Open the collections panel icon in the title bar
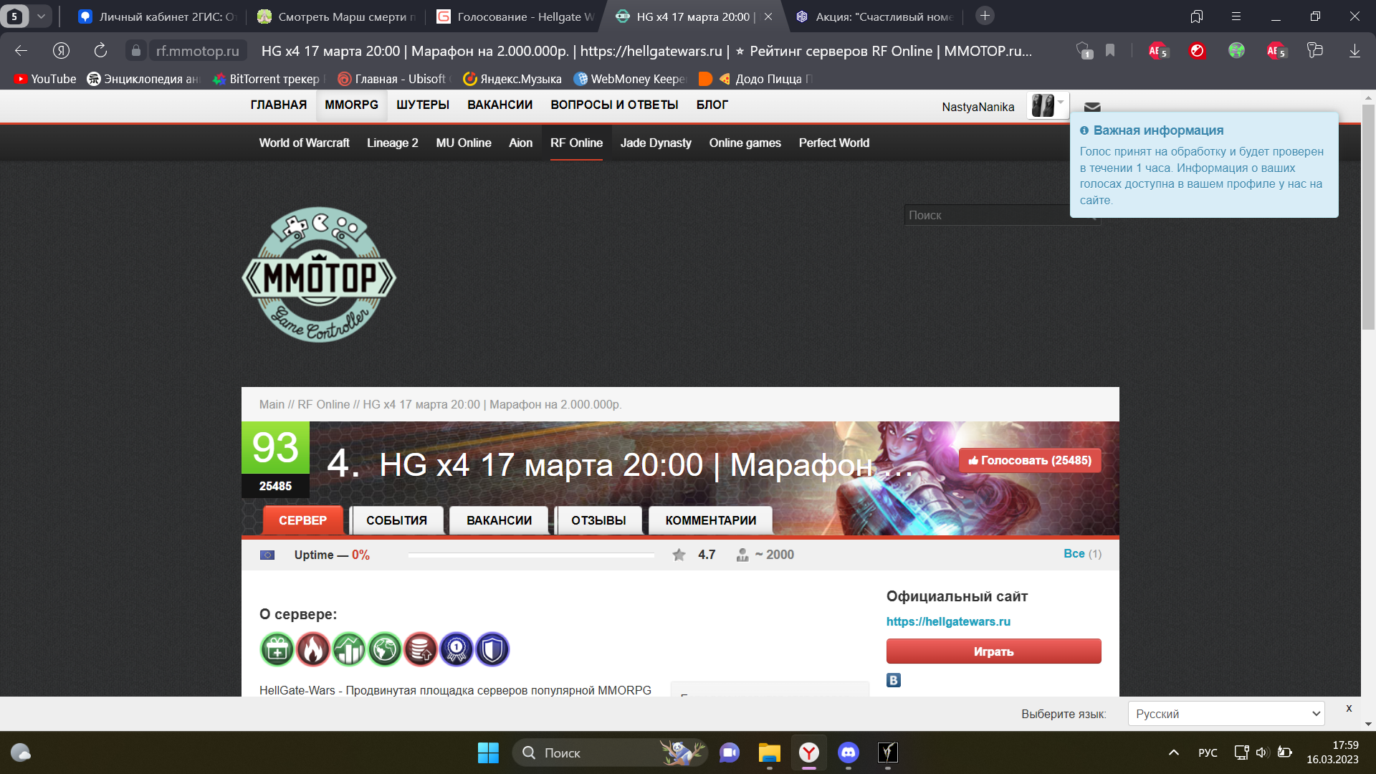Viewport: 1376px width, 774px height. pos(1196,16)
